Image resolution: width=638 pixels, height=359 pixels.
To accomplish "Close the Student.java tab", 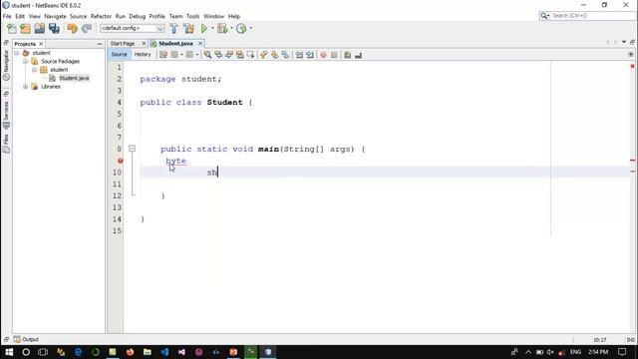I will pos(199,43).
